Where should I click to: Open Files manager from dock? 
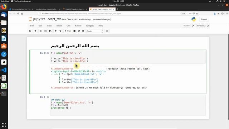[4, 23]
